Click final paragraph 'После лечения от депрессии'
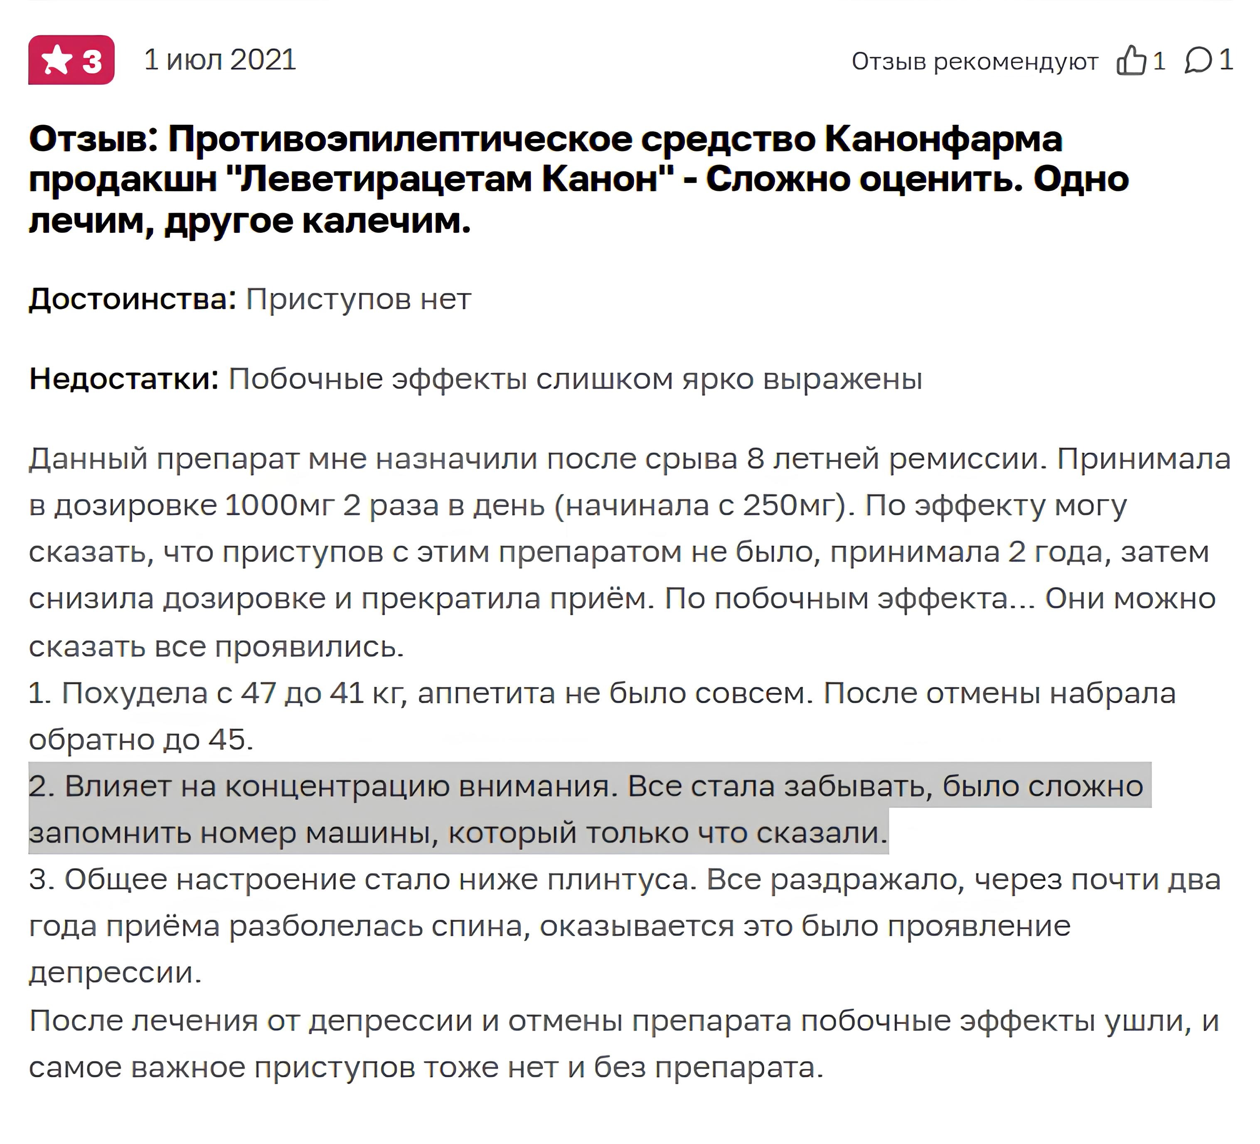The width and height of the screenshot is (1260, 1144). [624, 1044]
